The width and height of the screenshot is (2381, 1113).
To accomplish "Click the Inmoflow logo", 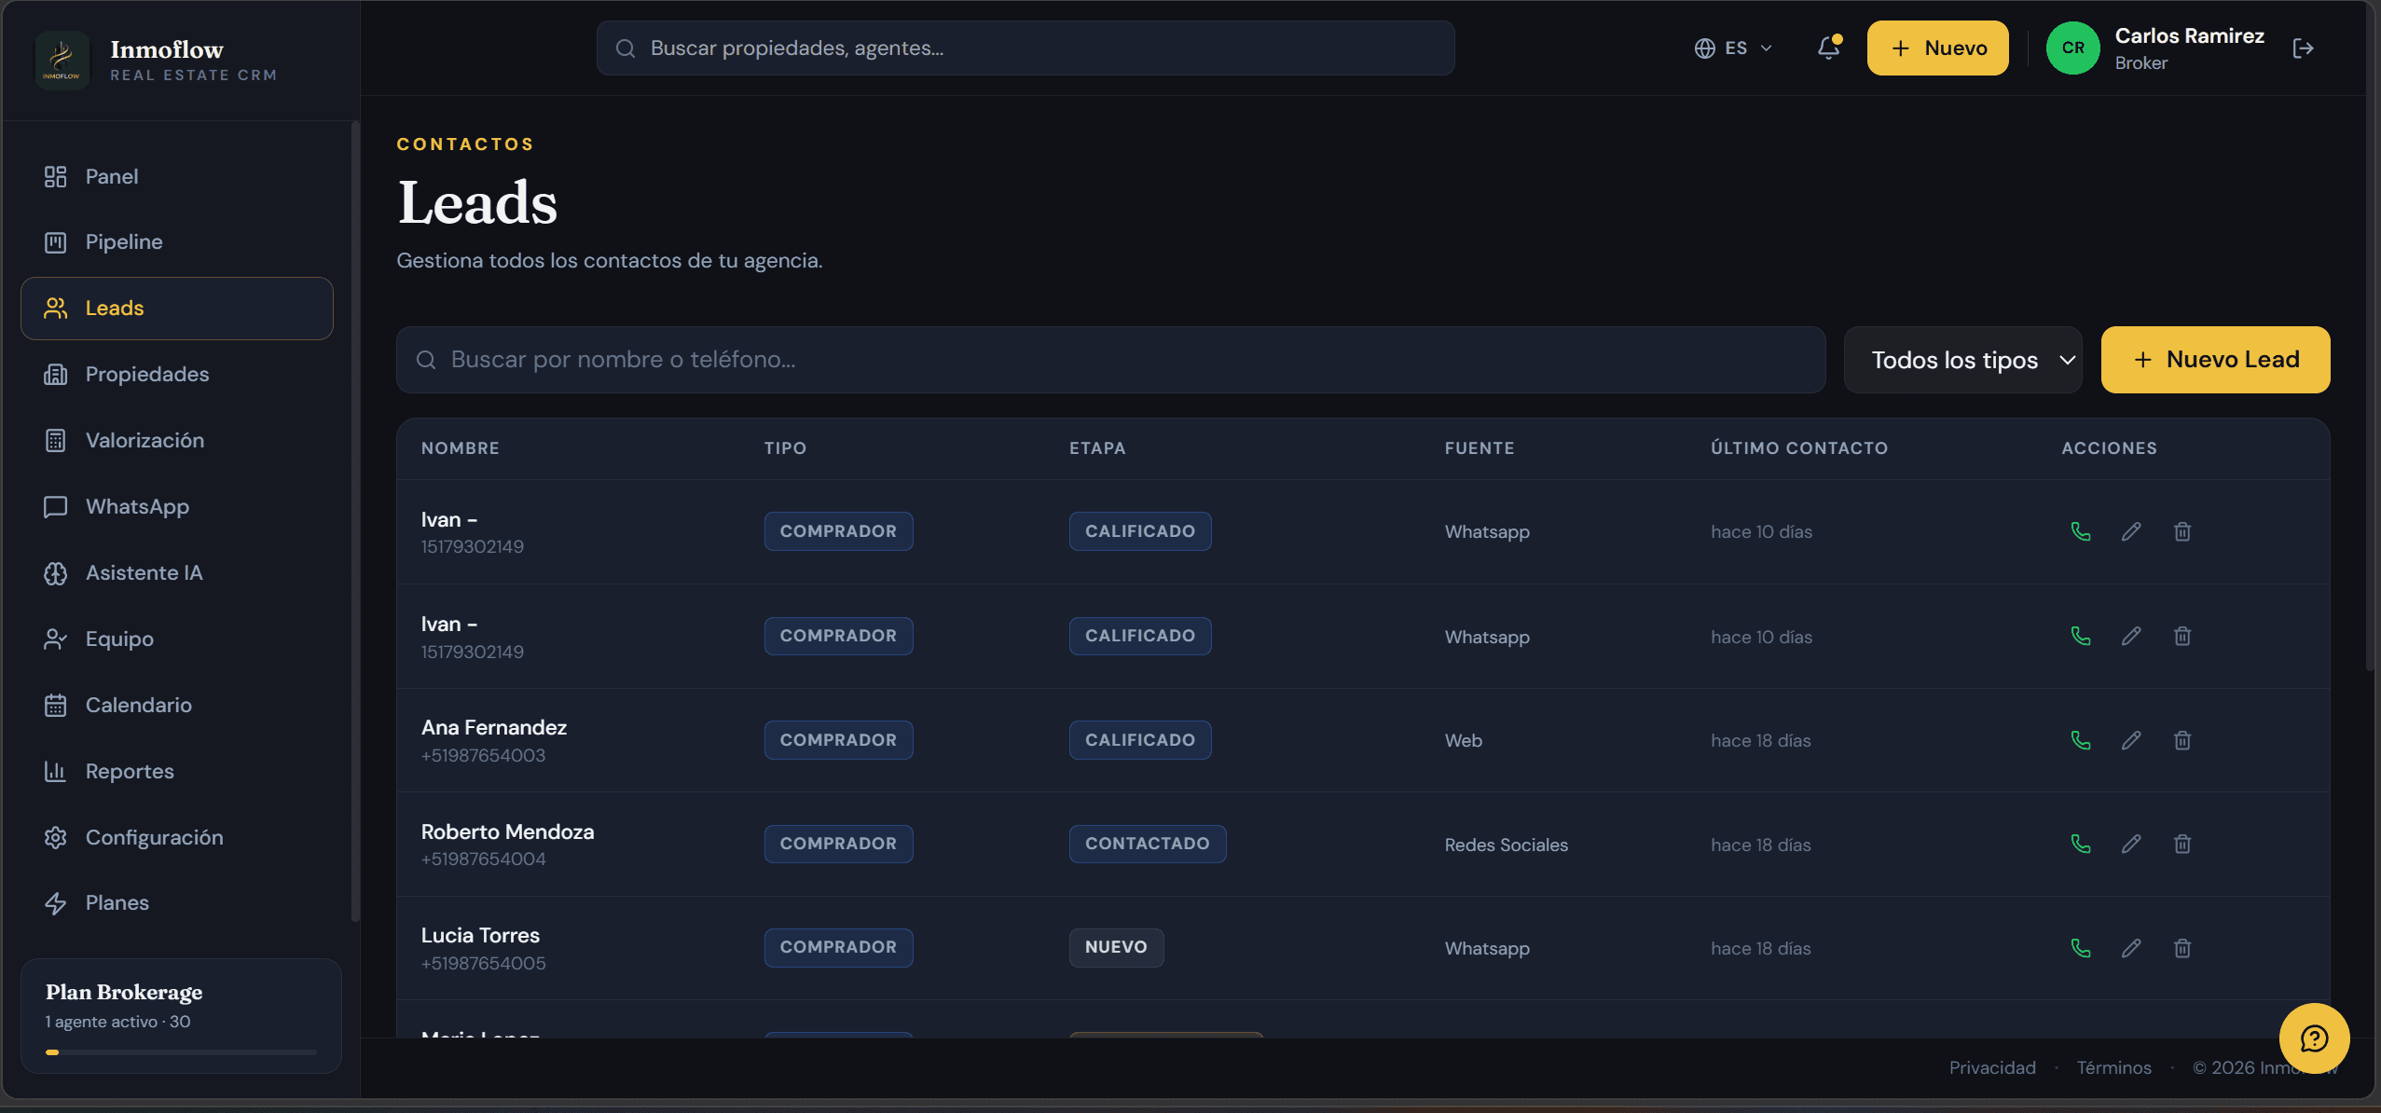I will tap(62, 60).
